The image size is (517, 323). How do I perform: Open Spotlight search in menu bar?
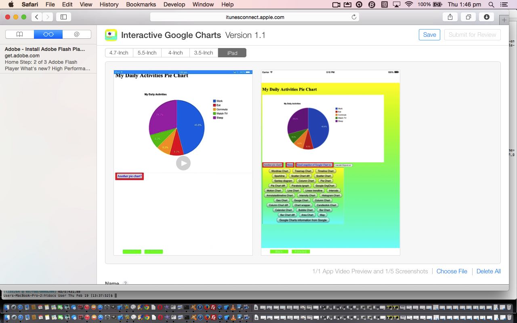click(491, 4)
